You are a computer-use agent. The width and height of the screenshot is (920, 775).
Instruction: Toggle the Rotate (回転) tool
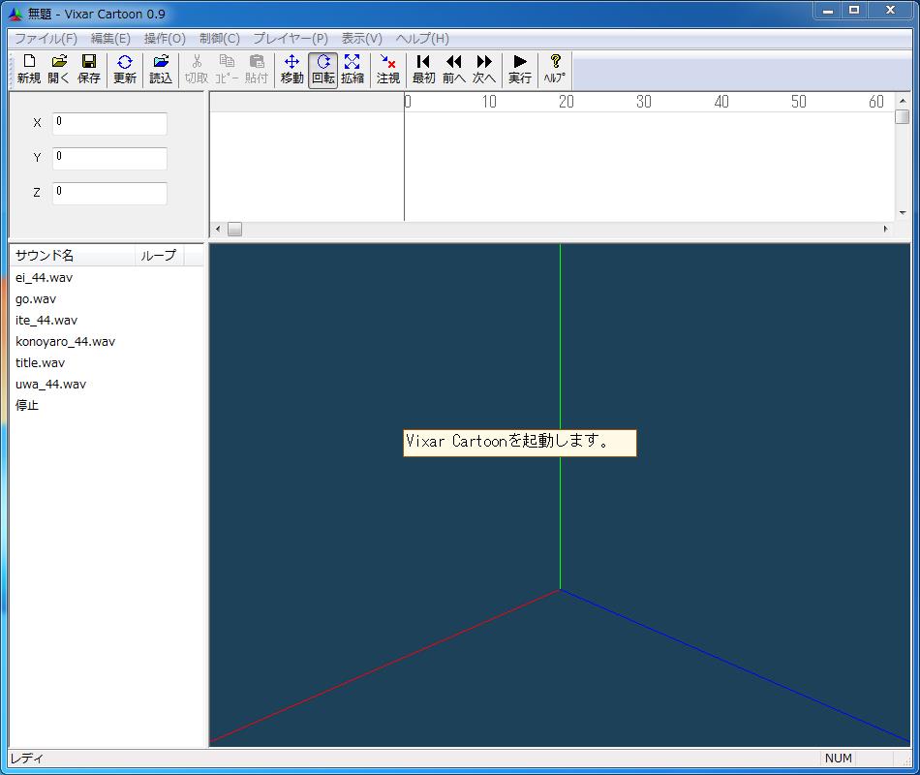(x=323, y=70)
